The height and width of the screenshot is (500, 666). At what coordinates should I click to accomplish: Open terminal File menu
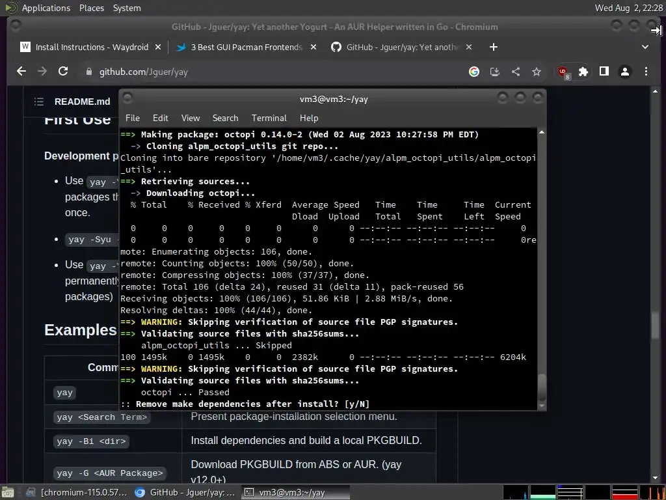point(132,118)
